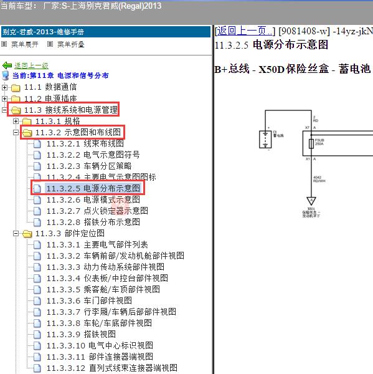Open 11.3.3.2 车辆前部/发动机舱部件视图
The height and width of the screenshot is (374, 373).
(115, 256)
